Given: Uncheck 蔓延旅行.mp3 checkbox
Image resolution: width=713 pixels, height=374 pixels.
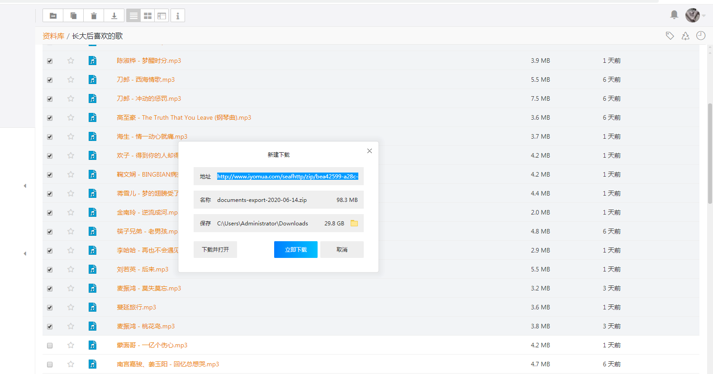Looking at the screenshot, I should [x=50, y=308].
